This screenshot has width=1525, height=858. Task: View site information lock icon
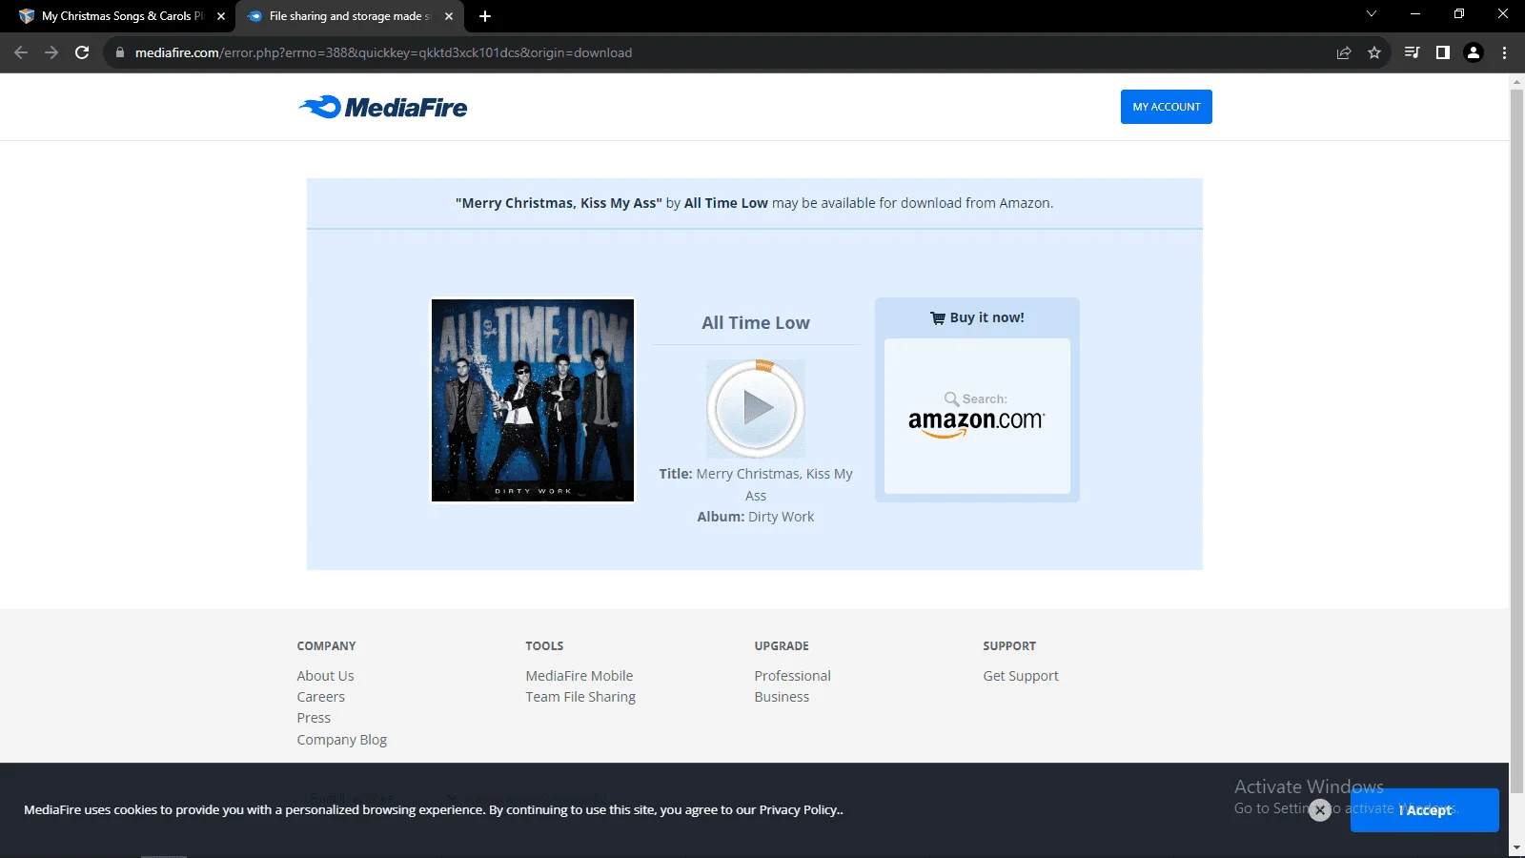pyautogui.click(x=119, y=52)
